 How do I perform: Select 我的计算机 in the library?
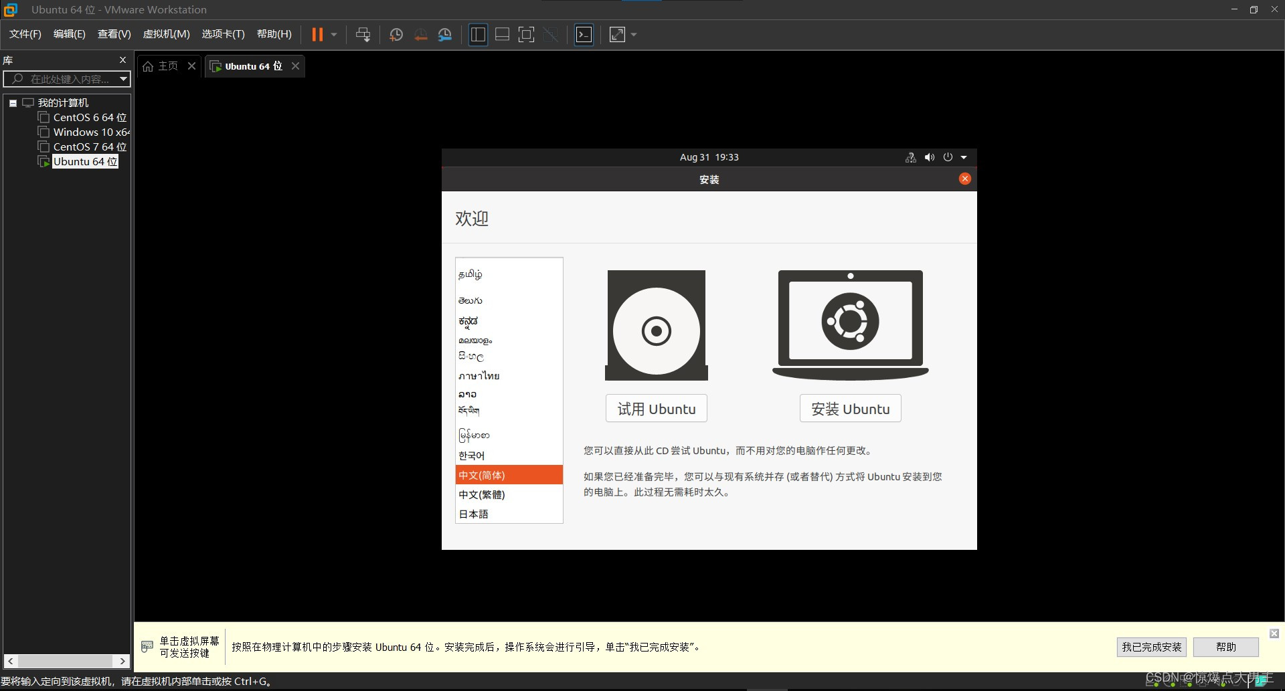pyautogui.click(x=63, y=103)
